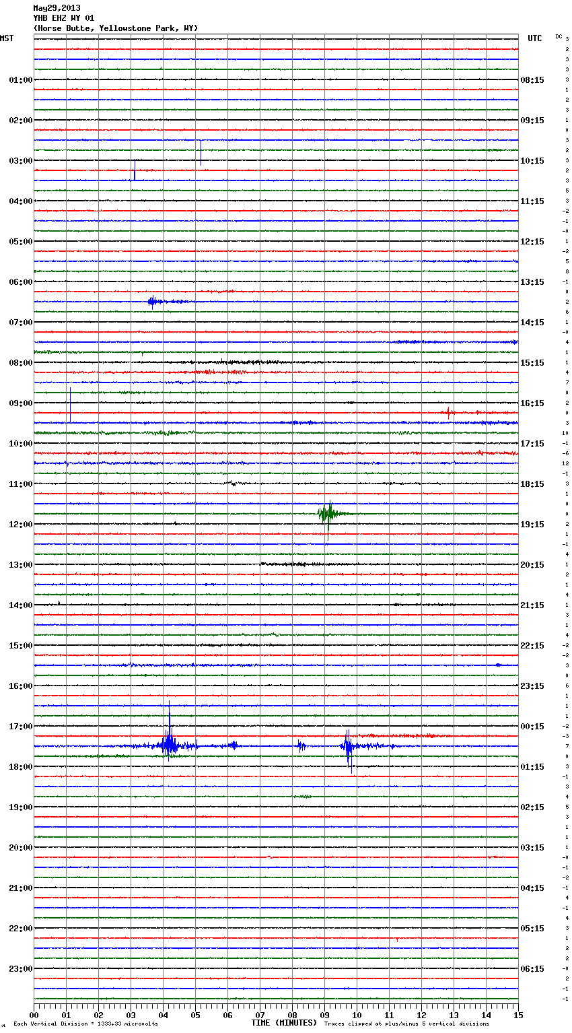Select the 03:00 MST hour label
Image resolution: width=572 pixels, height=1033 pixels.
click(x=21, y=161)
